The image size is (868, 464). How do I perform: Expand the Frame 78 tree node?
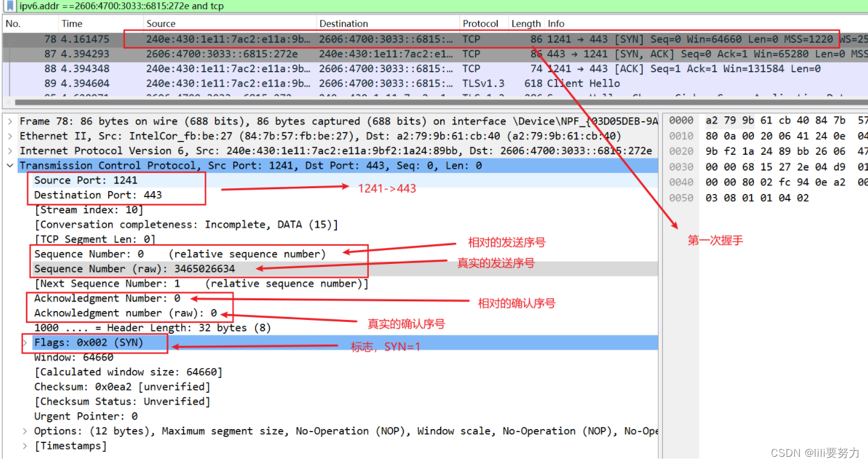10,121
